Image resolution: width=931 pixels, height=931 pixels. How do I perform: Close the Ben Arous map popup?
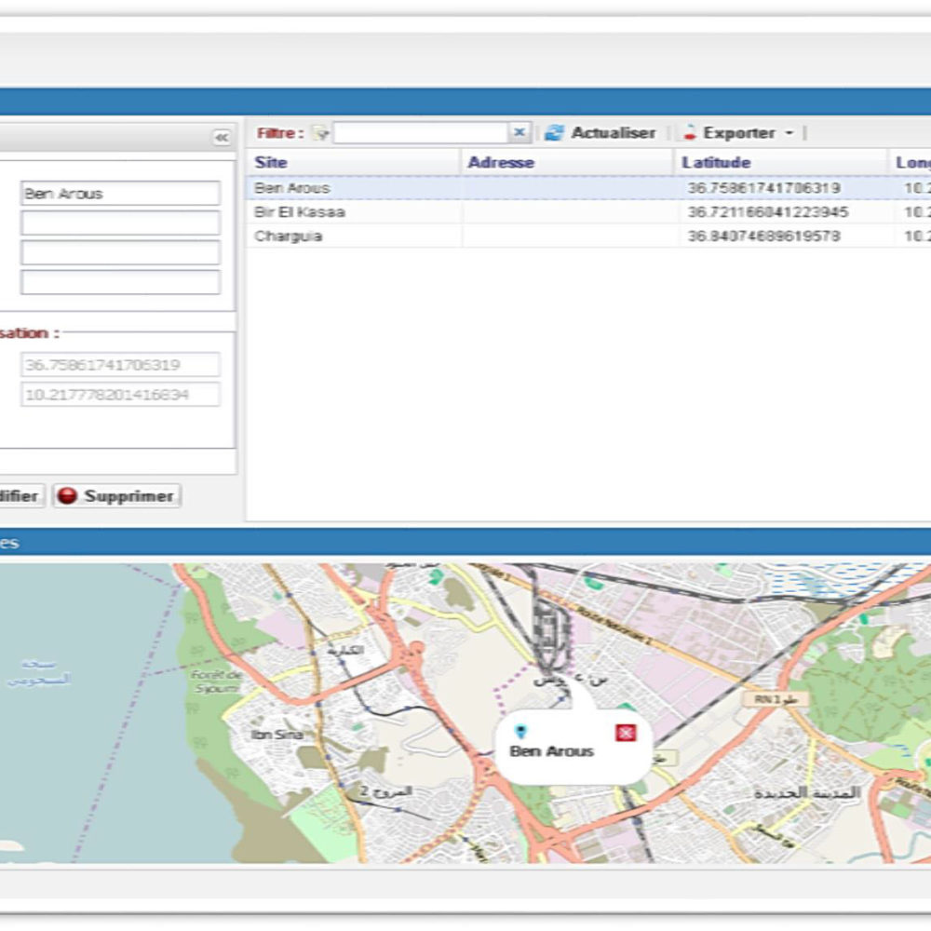click(x=627, y=734)
